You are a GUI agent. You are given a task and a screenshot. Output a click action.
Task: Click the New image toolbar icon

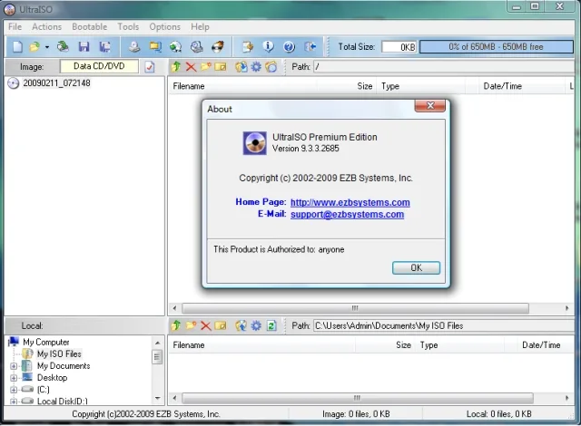point(17,46)
